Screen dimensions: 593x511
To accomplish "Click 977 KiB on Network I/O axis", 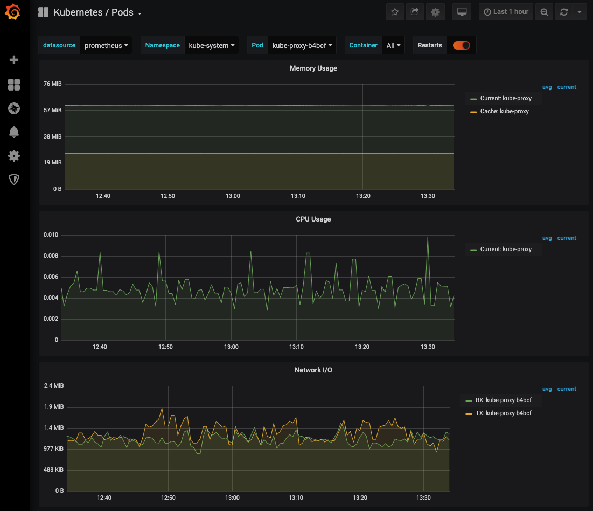I will point(53,449).
